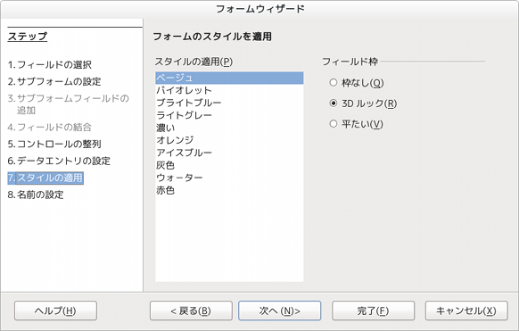
Task: Pick the ブライトブルー style
Action: (229, 103)
